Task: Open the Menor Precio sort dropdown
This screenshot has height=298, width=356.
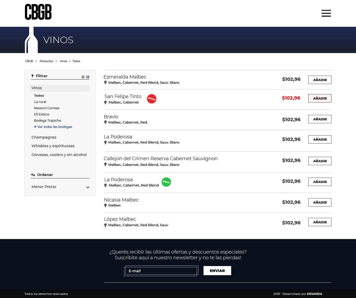Action: click(x=60, y=187)
